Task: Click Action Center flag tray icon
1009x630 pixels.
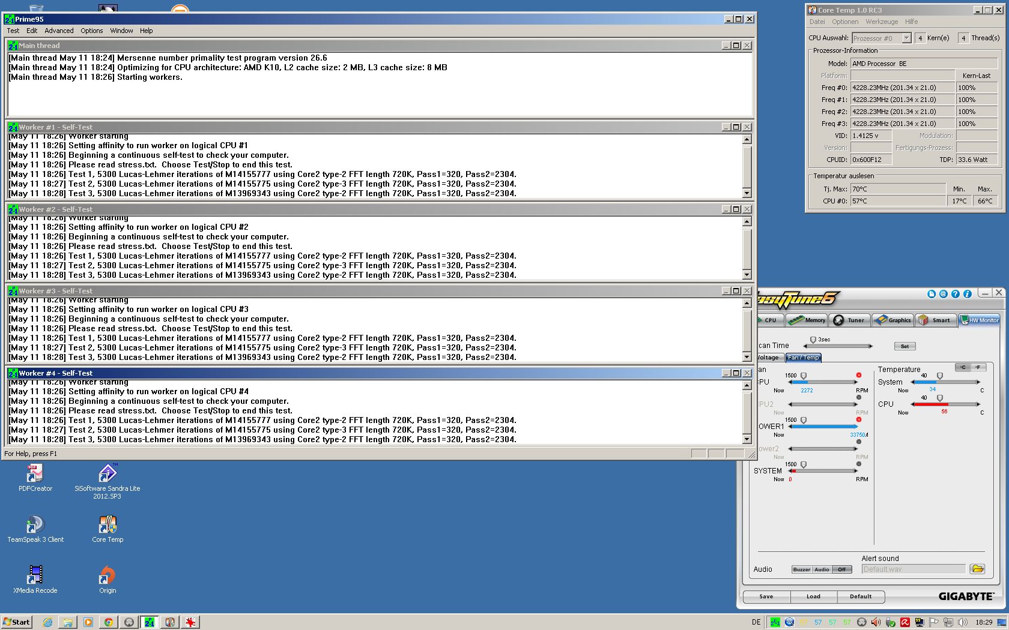Action: click(933, 622)
